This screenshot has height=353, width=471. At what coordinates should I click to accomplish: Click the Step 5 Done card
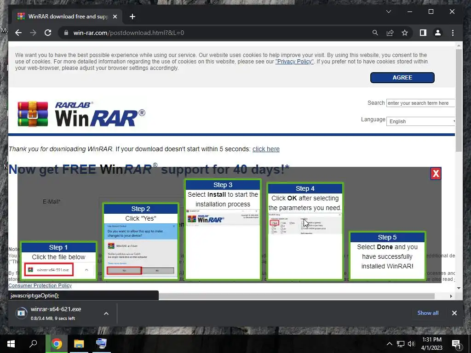point(387,256)
